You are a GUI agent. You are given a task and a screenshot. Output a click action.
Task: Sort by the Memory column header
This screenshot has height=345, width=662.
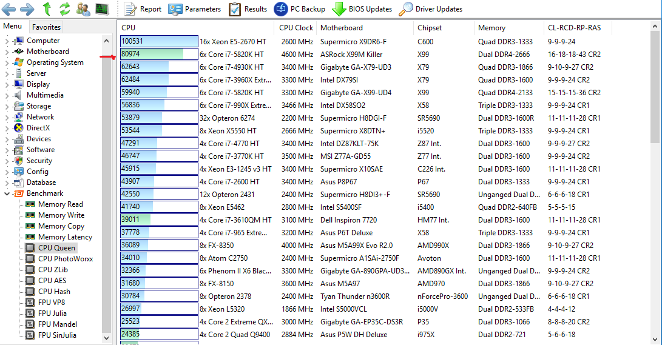509,28
